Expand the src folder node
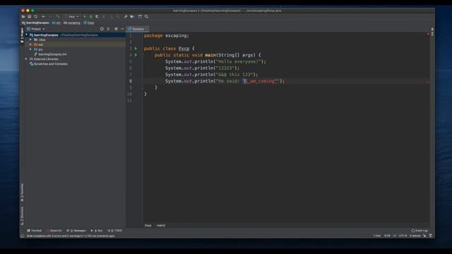Screen dimensions: 452x254 point(30,49)
